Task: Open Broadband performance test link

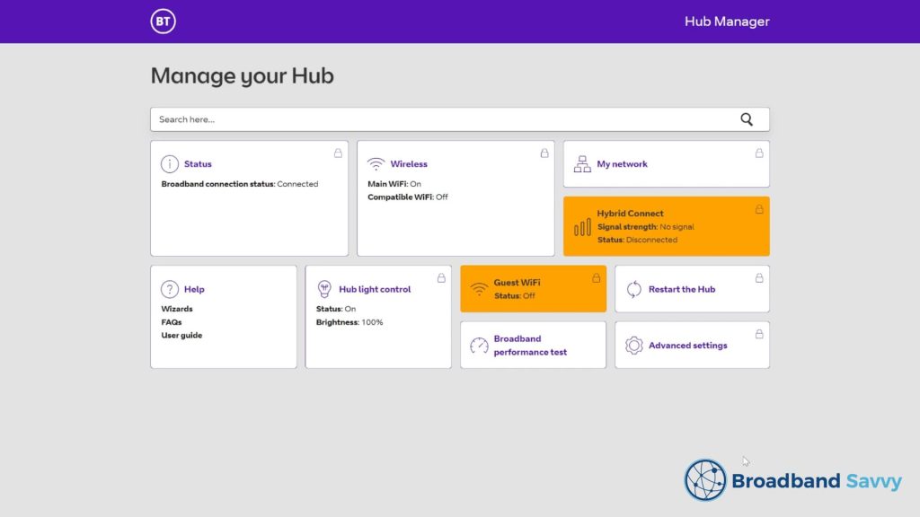Action: click(x=530, y=346)
